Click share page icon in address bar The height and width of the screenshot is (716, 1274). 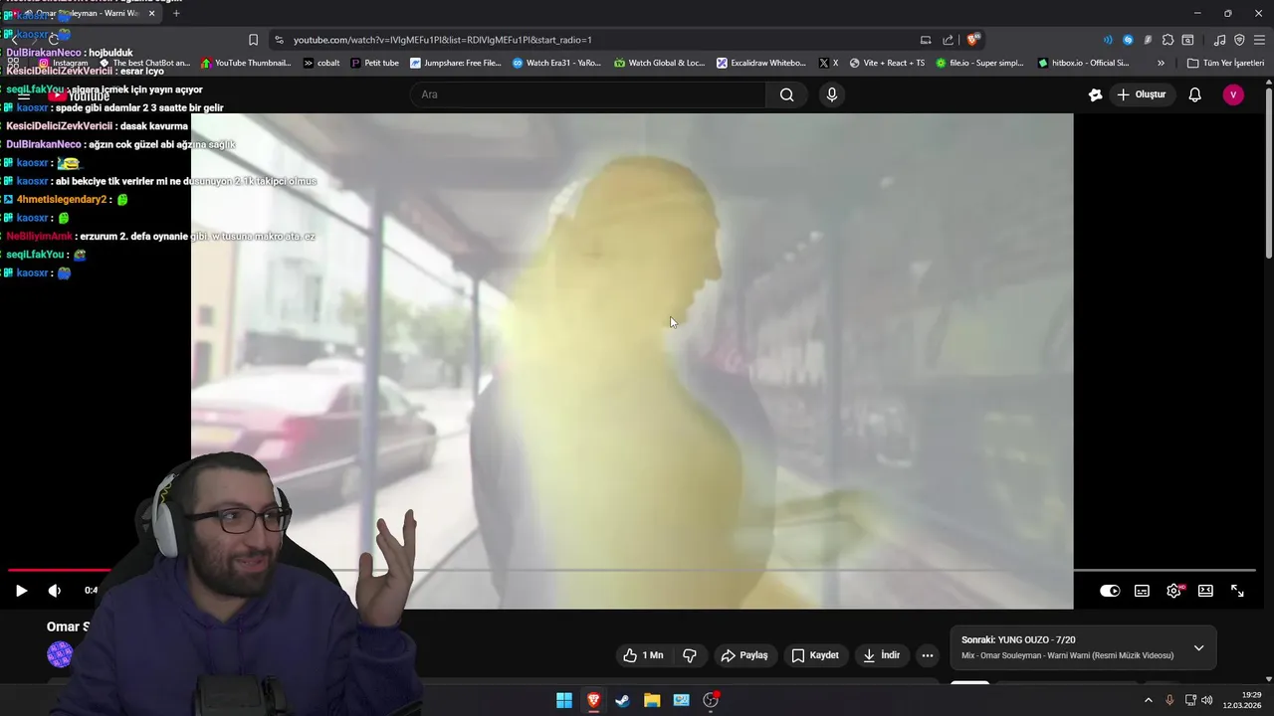tap(949, 40)
